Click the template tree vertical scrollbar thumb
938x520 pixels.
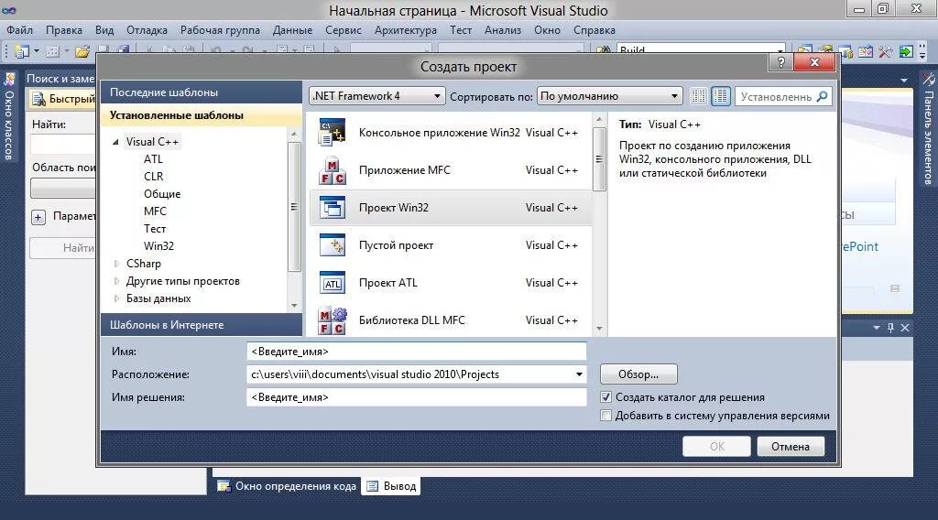(294, 206)
